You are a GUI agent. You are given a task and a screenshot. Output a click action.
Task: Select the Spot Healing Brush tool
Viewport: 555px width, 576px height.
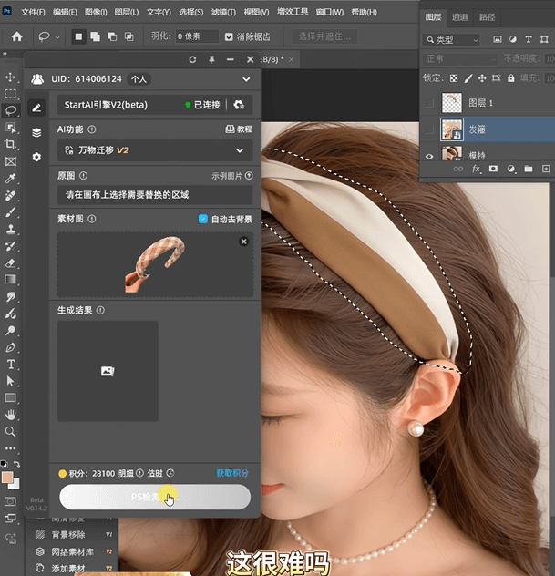click(x=10, y=195)
